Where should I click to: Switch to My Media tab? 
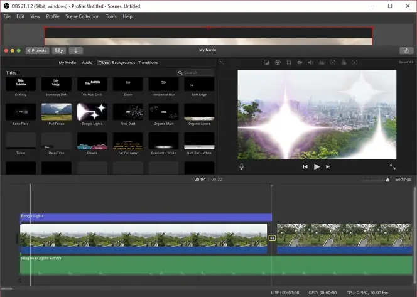[x=67, y=63]
